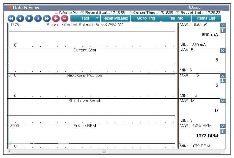Play the recording with the right arrow

coord(38,19)
